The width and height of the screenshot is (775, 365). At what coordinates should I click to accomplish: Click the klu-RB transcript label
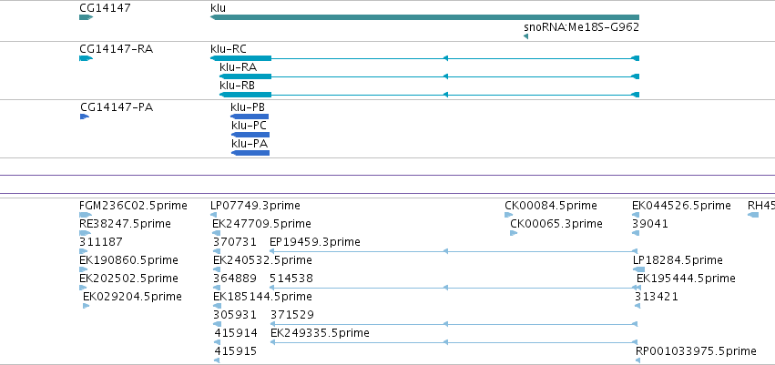click(x=238, y=86)
